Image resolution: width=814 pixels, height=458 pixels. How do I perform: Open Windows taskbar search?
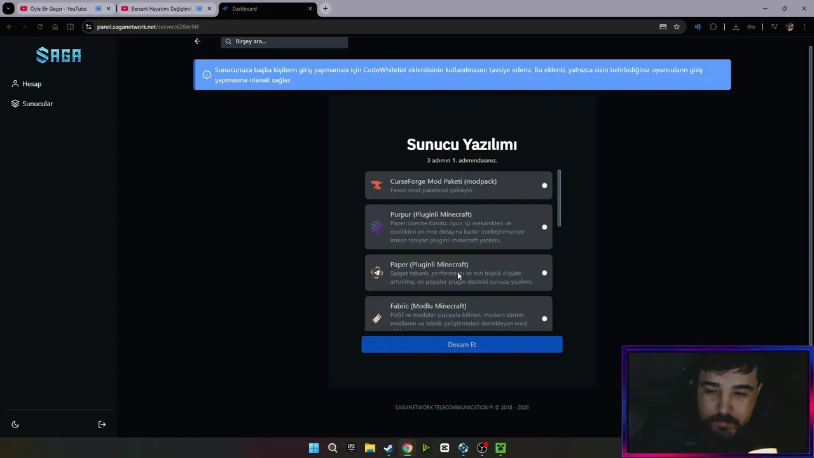click(x=333, y=448)
